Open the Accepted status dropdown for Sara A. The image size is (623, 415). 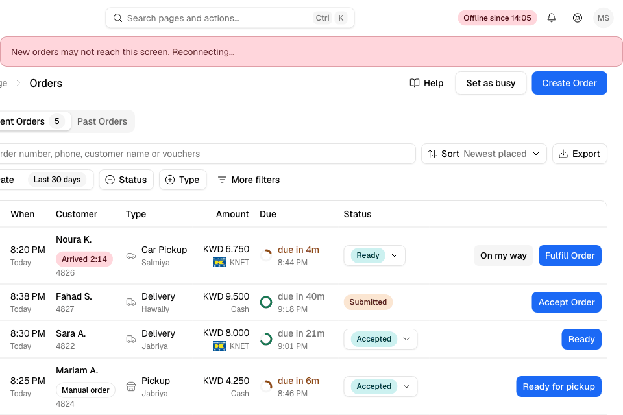click(x=381, y=339)
